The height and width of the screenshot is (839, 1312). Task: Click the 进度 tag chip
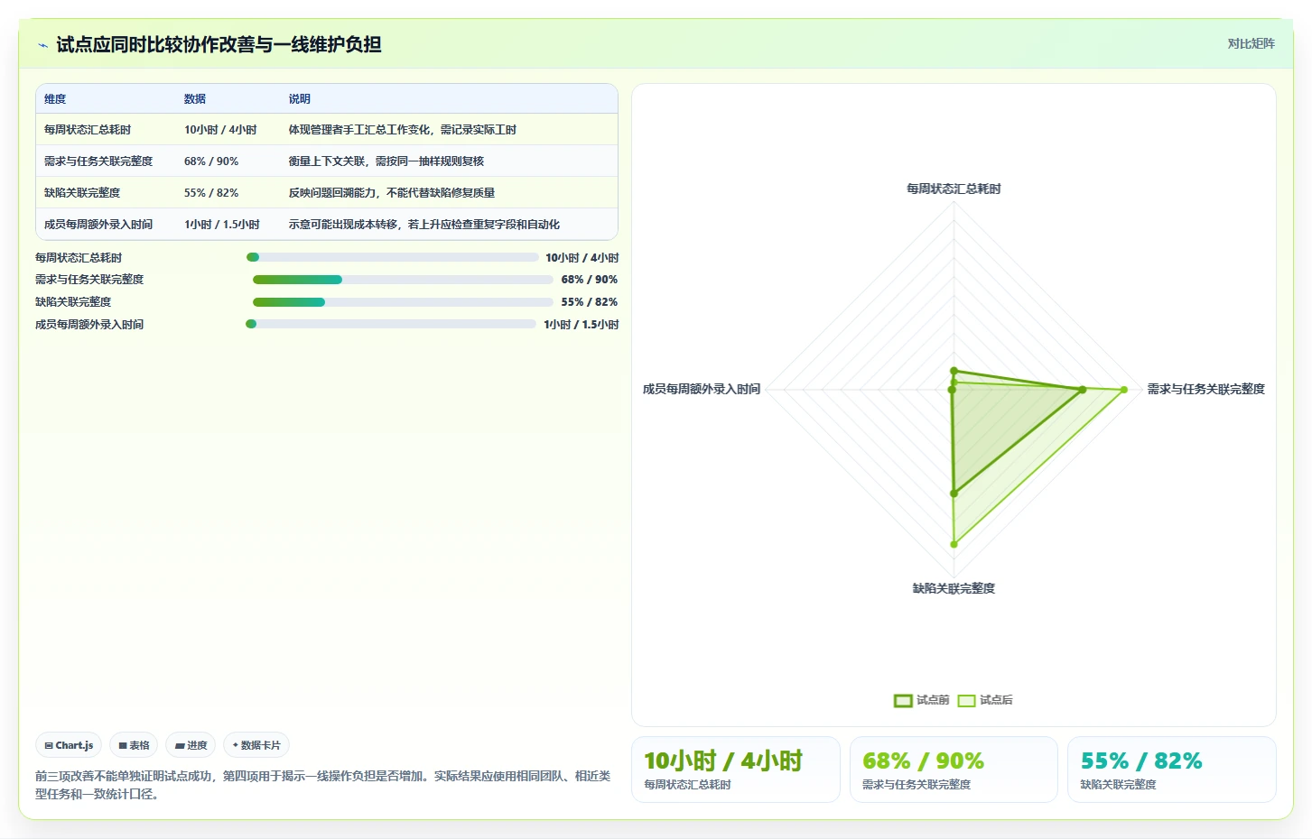(x=191, y=745)
